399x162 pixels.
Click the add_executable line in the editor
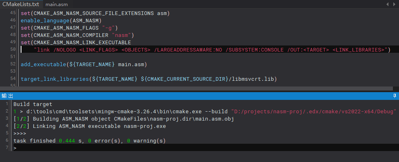84,65
